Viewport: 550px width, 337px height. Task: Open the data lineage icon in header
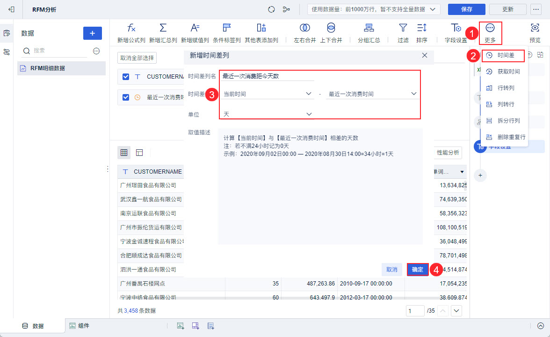coord(286,9)
